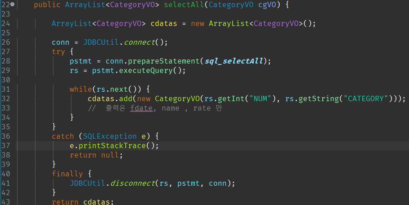
Task: Click the next() call in the while condition
Action: [119, 89]
